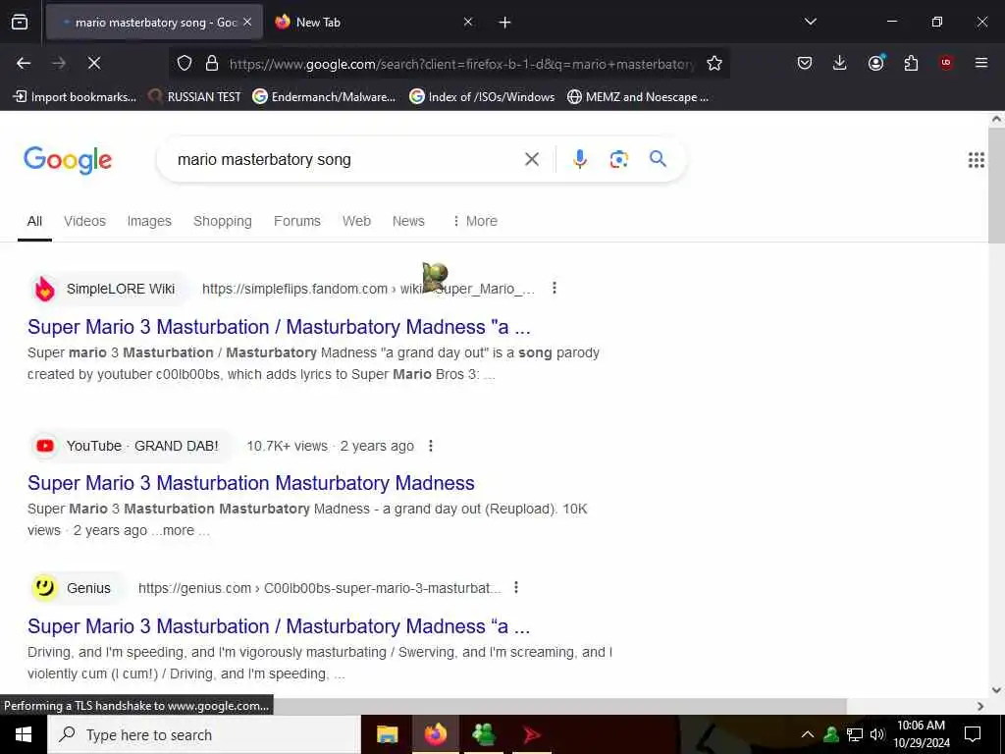Open the Firefox application menu
1005x754 pixels.
pyautogui.click(x=981, y=63)
